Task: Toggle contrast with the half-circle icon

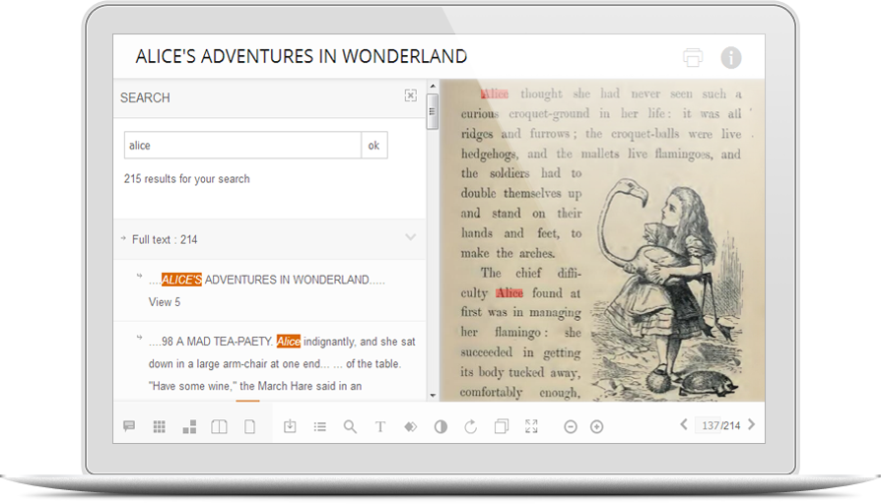Action: tap(441, 427)
